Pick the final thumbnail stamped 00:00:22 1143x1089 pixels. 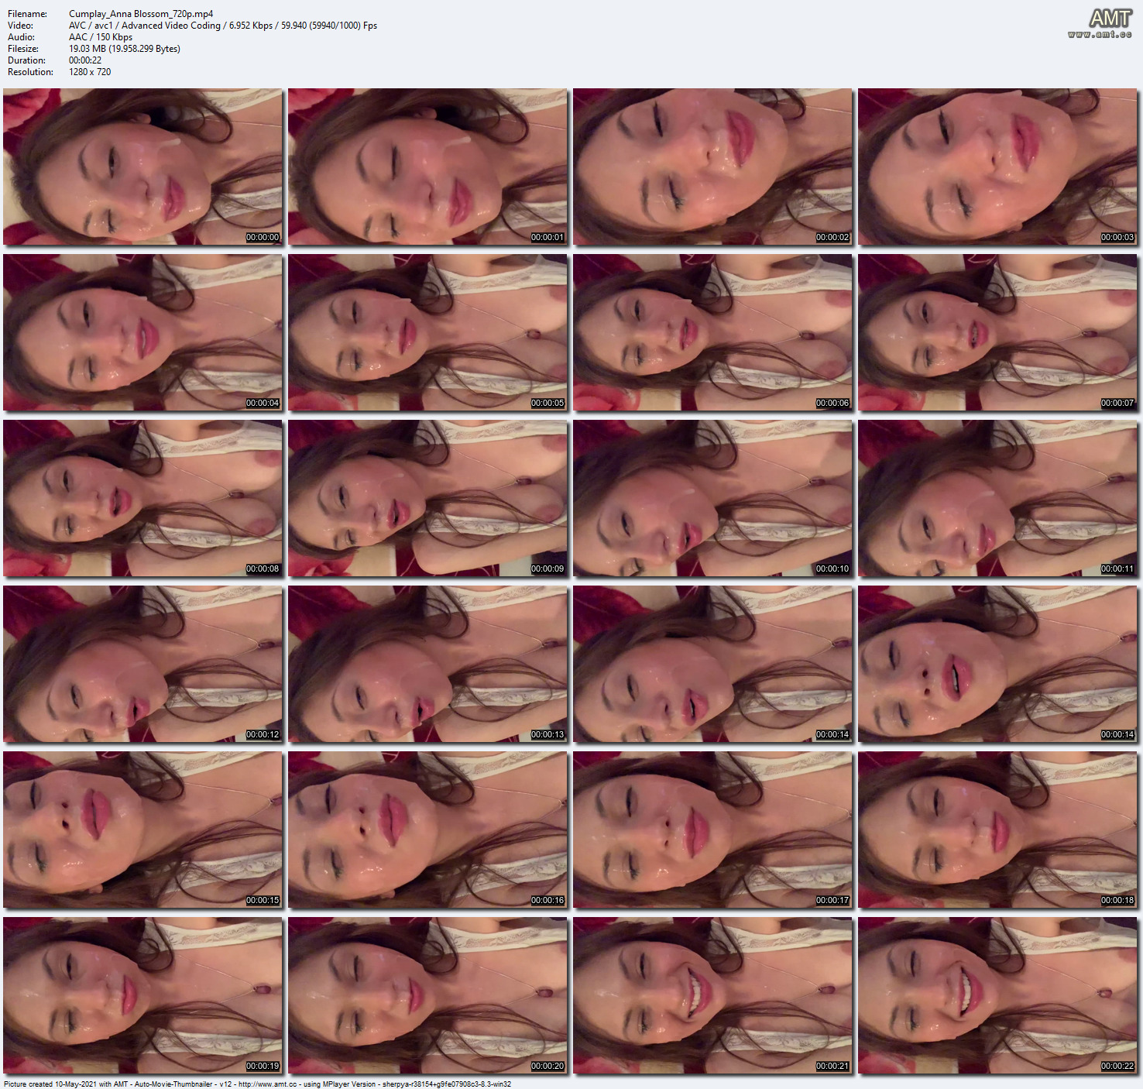point(997,995)
